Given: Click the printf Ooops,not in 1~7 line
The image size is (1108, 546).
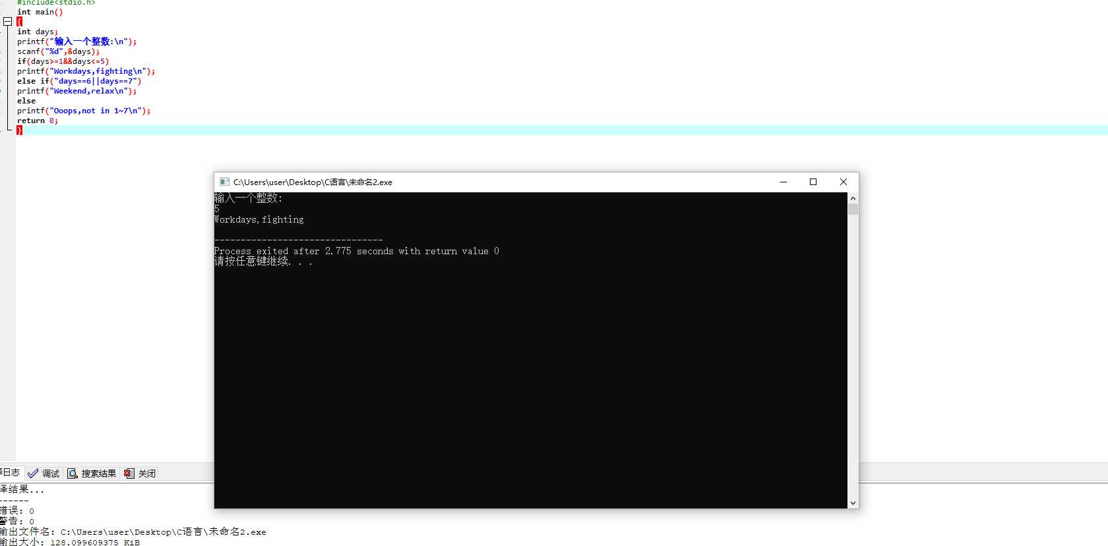Looking at the screenshot, I should coord(84,111).
